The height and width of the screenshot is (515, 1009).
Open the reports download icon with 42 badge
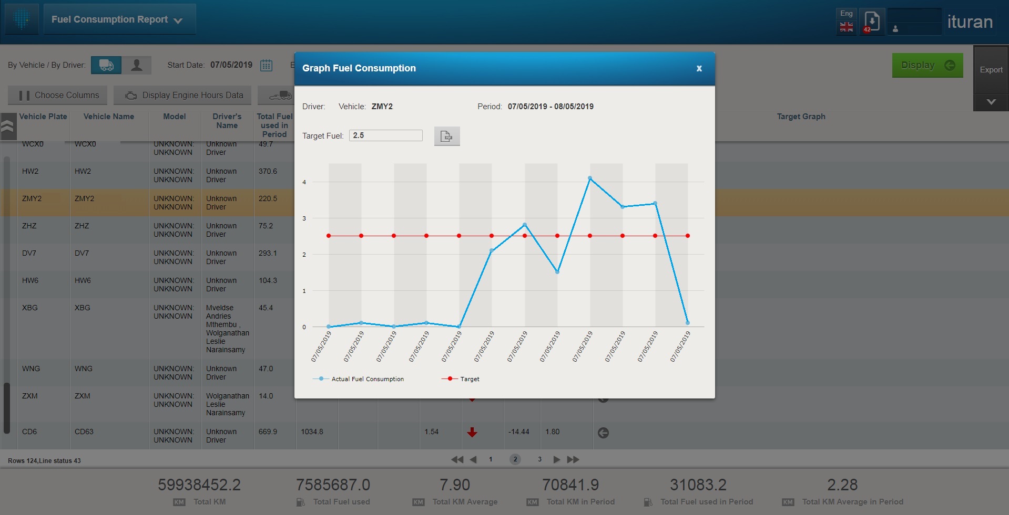coord(871,22)
